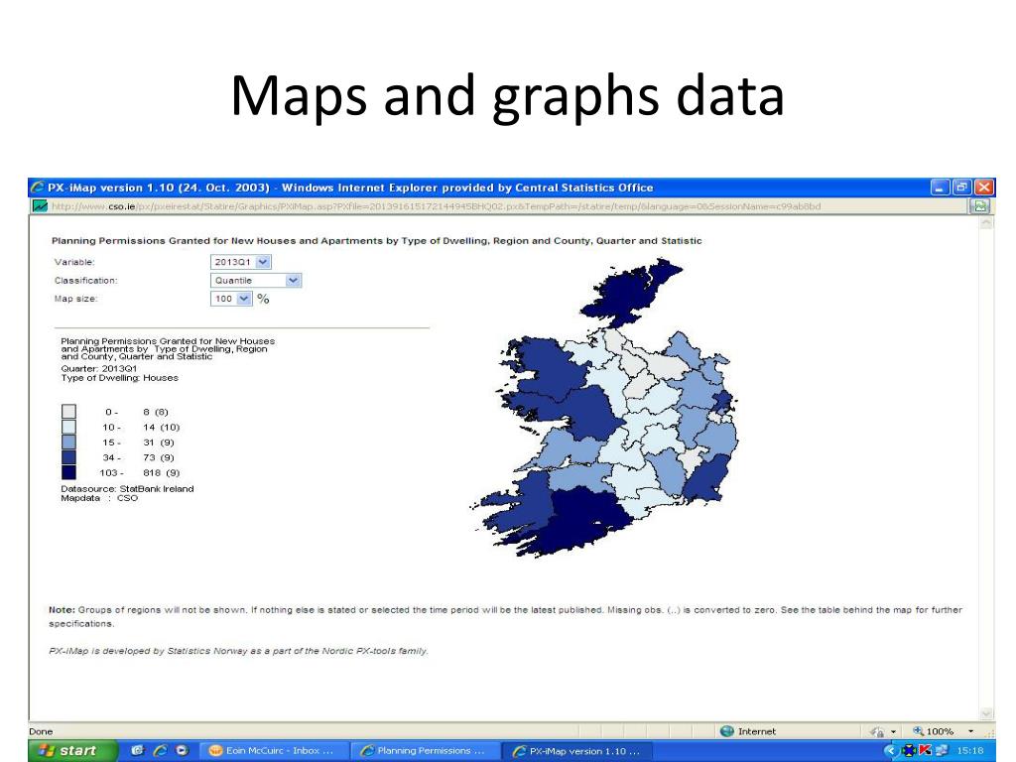Screen dimensions: 1016x762
Task: Click the third quick launch icon
Action: point(183,750)
